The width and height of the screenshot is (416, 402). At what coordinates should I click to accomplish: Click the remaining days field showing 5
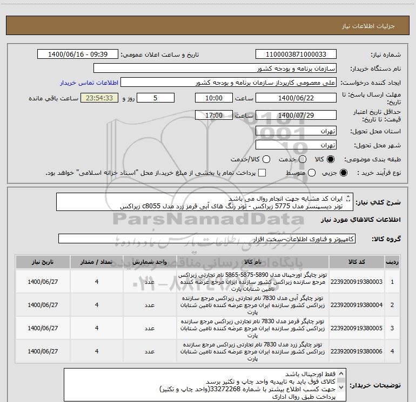tap(156, 98)
